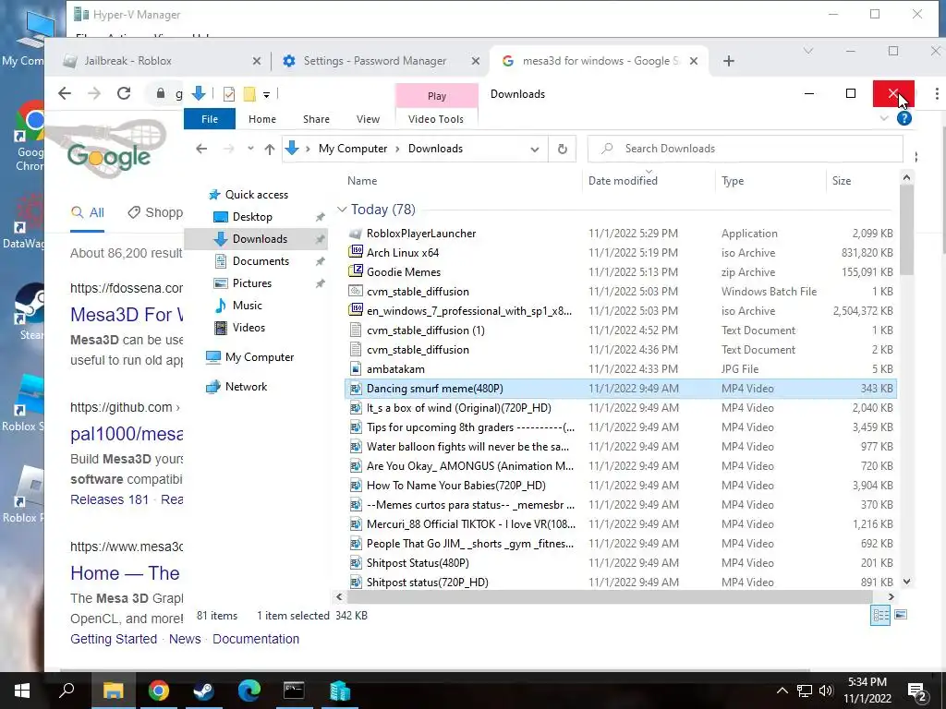The width and height of the screenshot is (946, 709).
Task: Open the File ribbon tab
Action: (x=210, y=119)
